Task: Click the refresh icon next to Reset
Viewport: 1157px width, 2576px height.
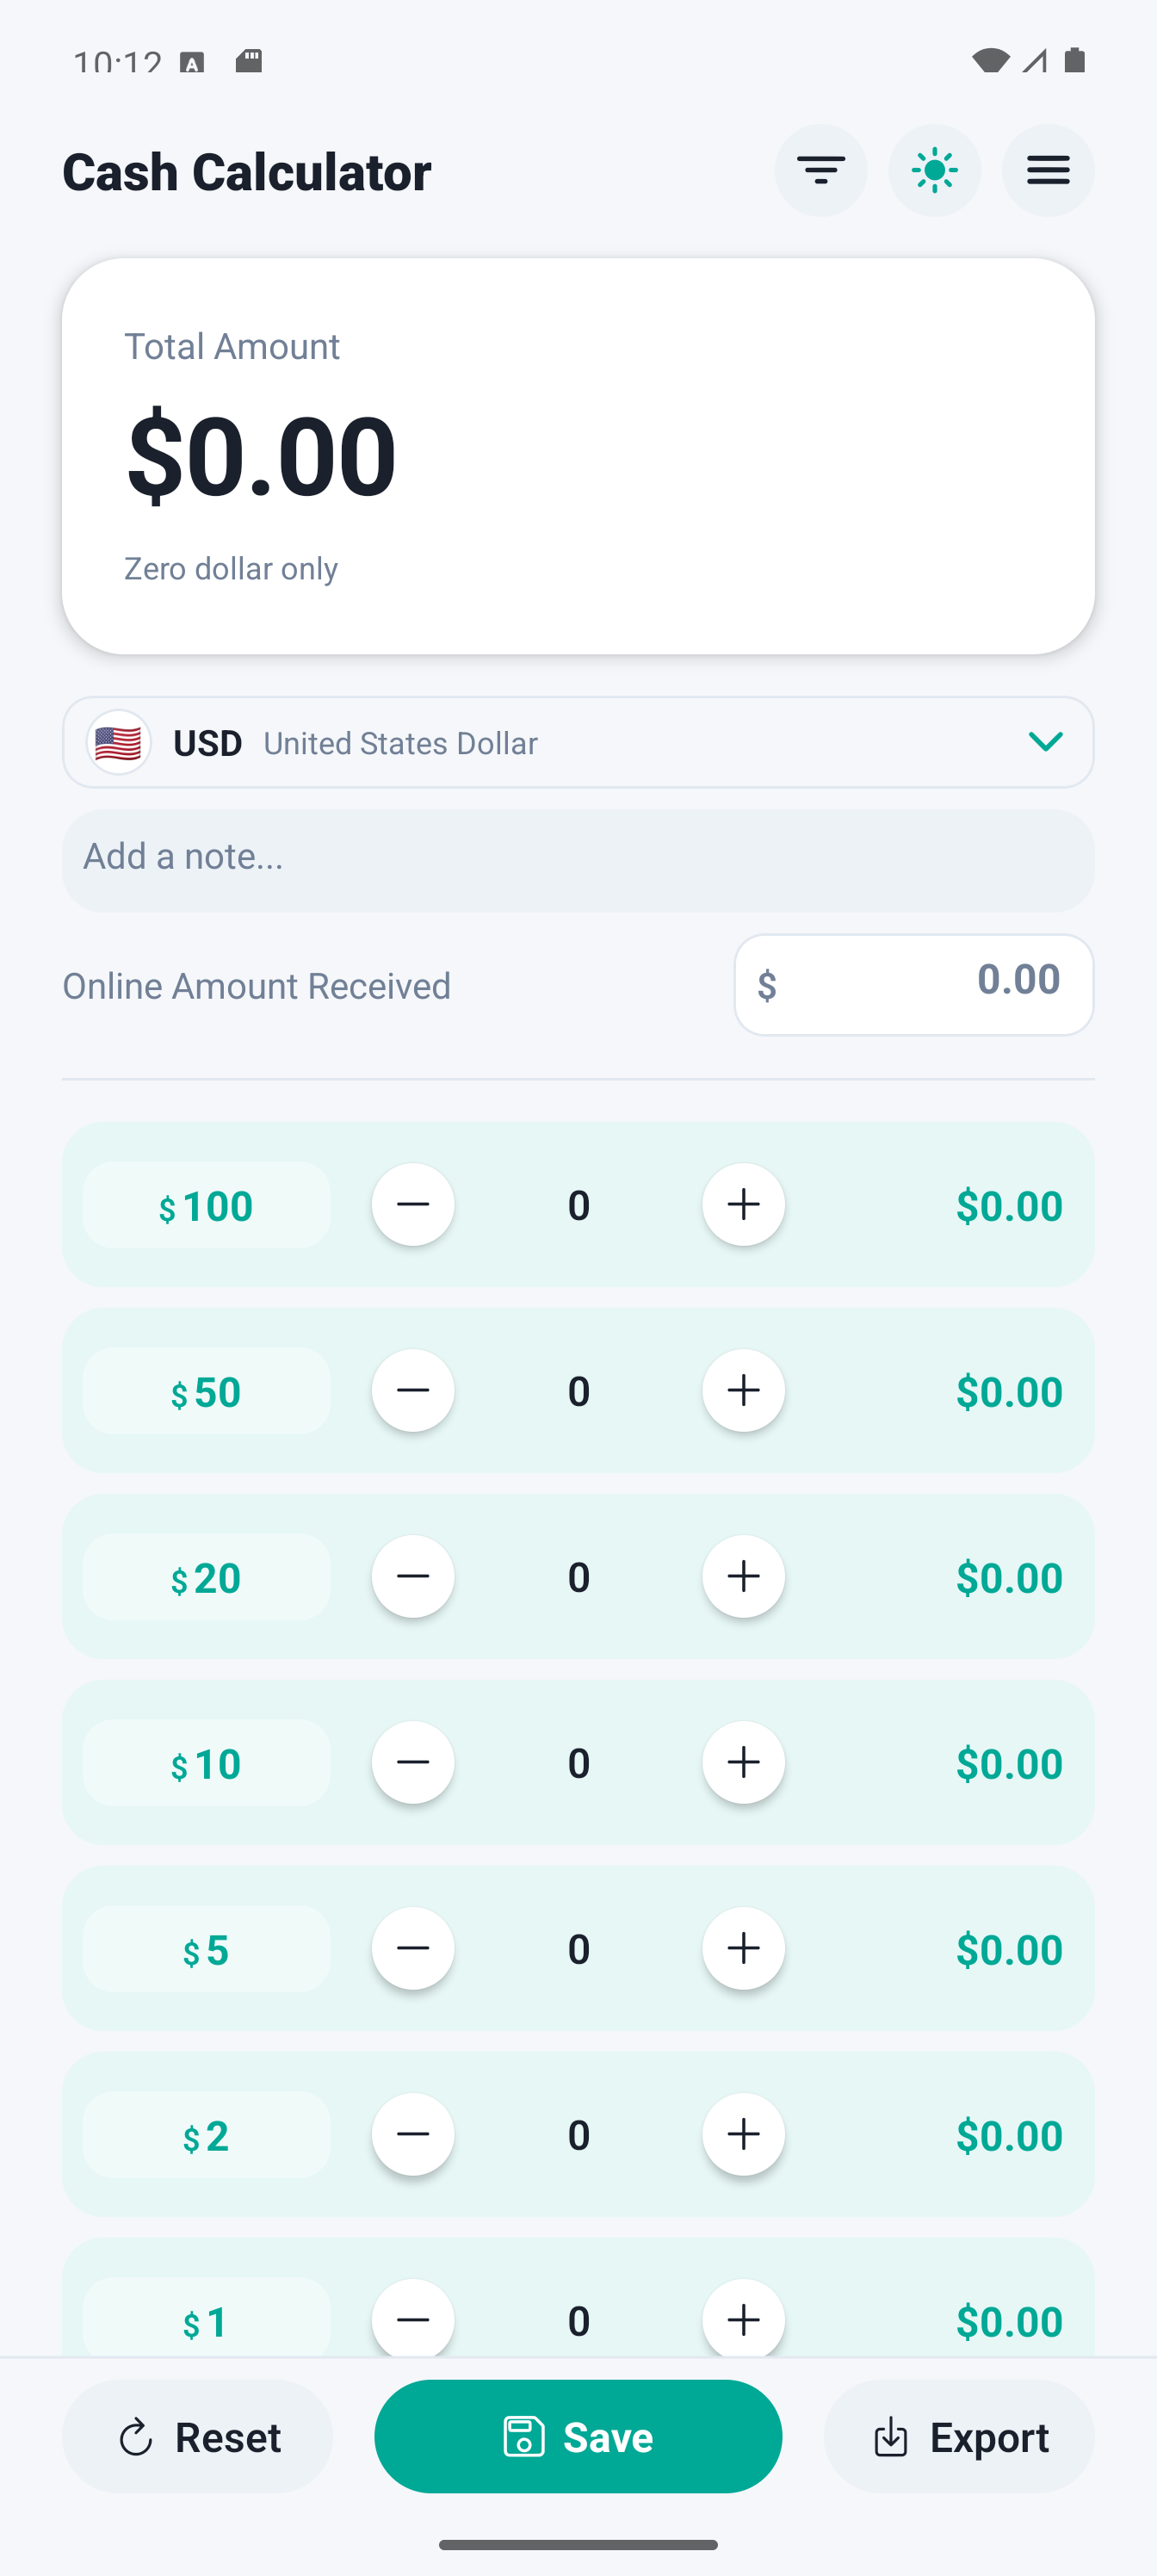Action: tap(135, 2437)
